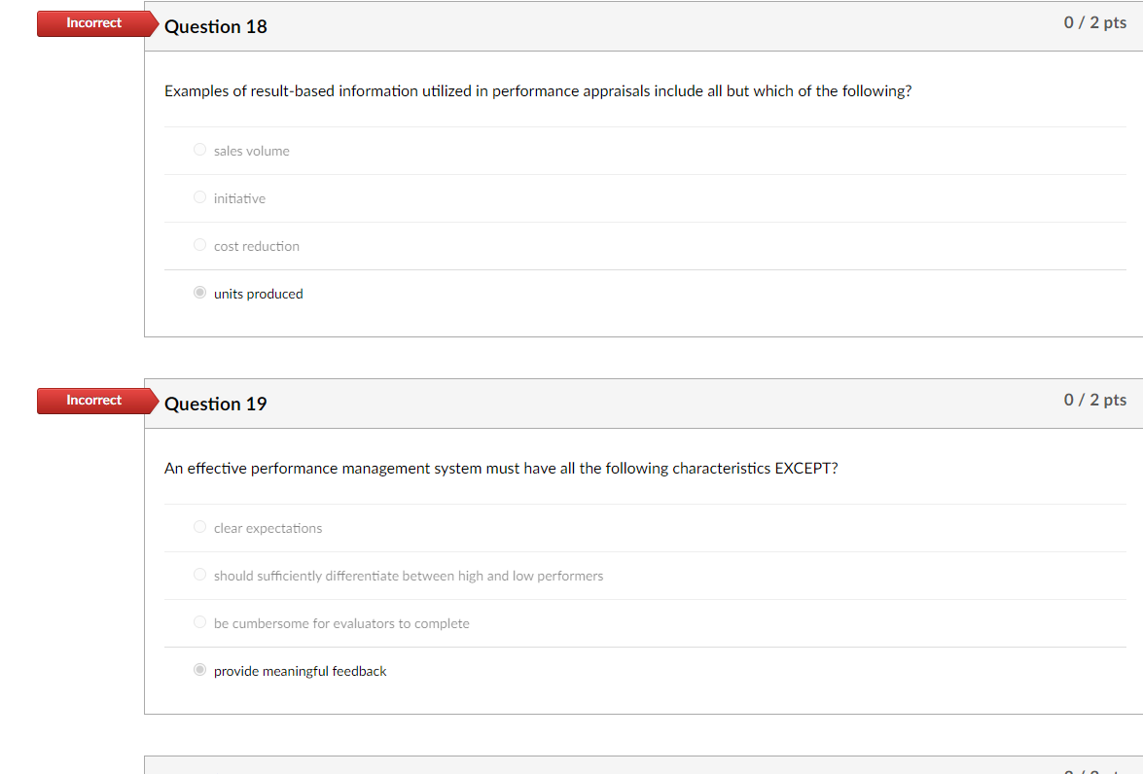Click the Question 19 prompt about performance management
This screenshot has width=1143, height=774.
[500, 468]
